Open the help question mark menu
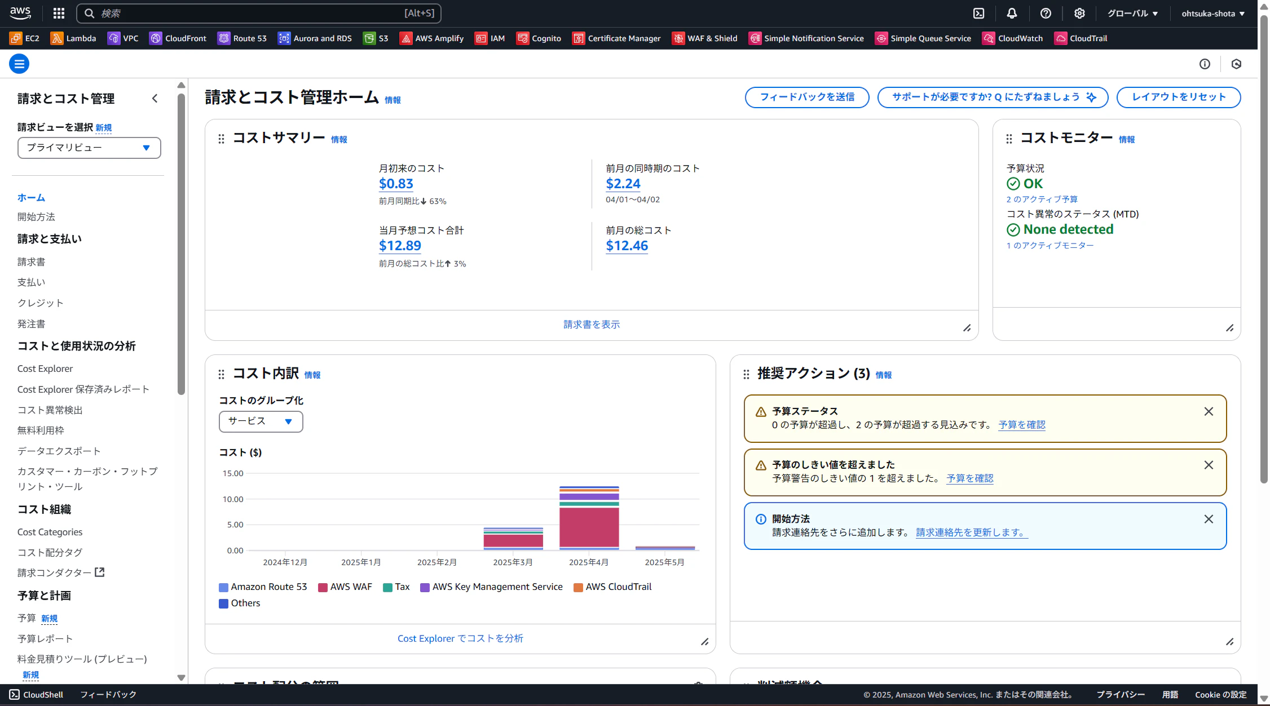This screenshot has width=1270, height=706. click(x=1046, y=14)
